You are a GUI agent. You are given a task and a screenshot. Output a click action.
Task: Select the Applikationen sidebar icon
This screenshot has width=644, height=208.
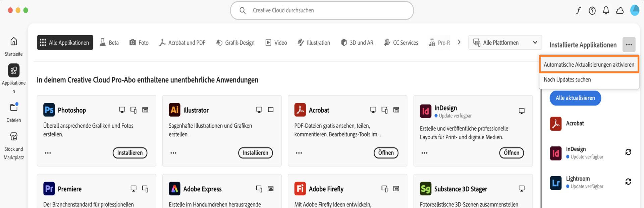coord(14,70)
